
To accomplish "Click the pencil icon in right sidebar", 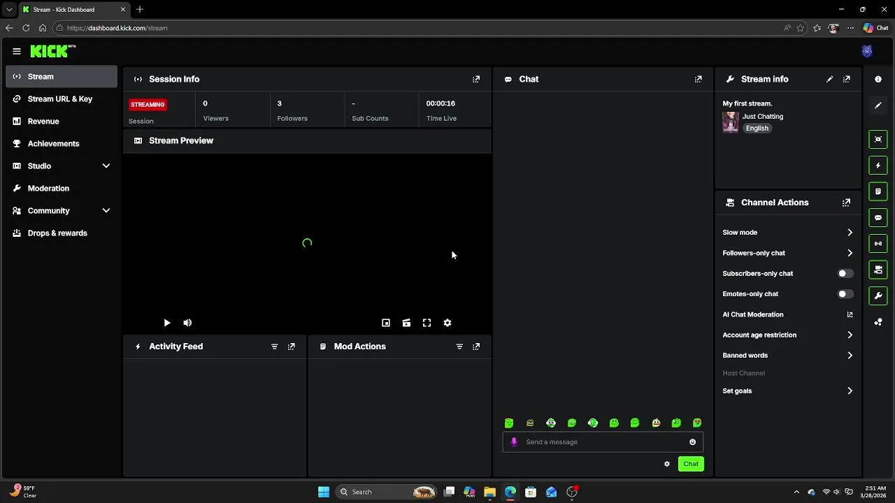I will (x=878, y=105).
